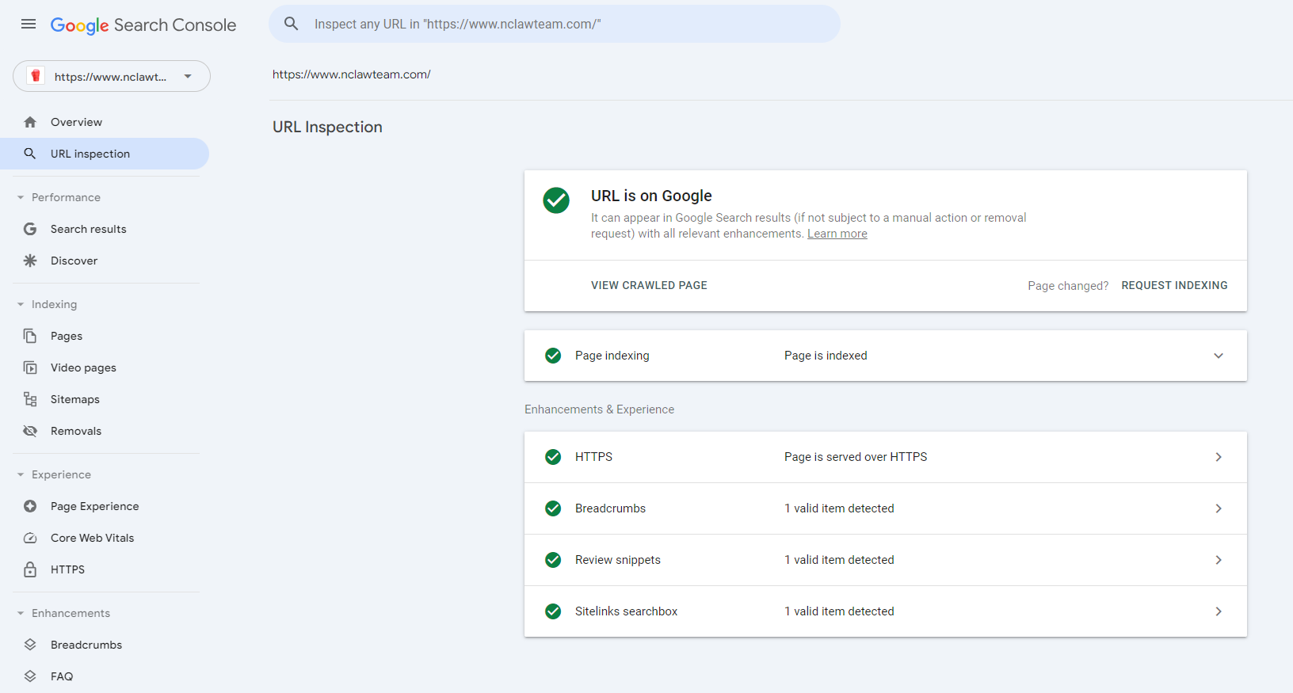Click the Core Web Vitals gauge icon
Image resolution: width=1293 pixels, height=693 pixels.
click(30, 538)
